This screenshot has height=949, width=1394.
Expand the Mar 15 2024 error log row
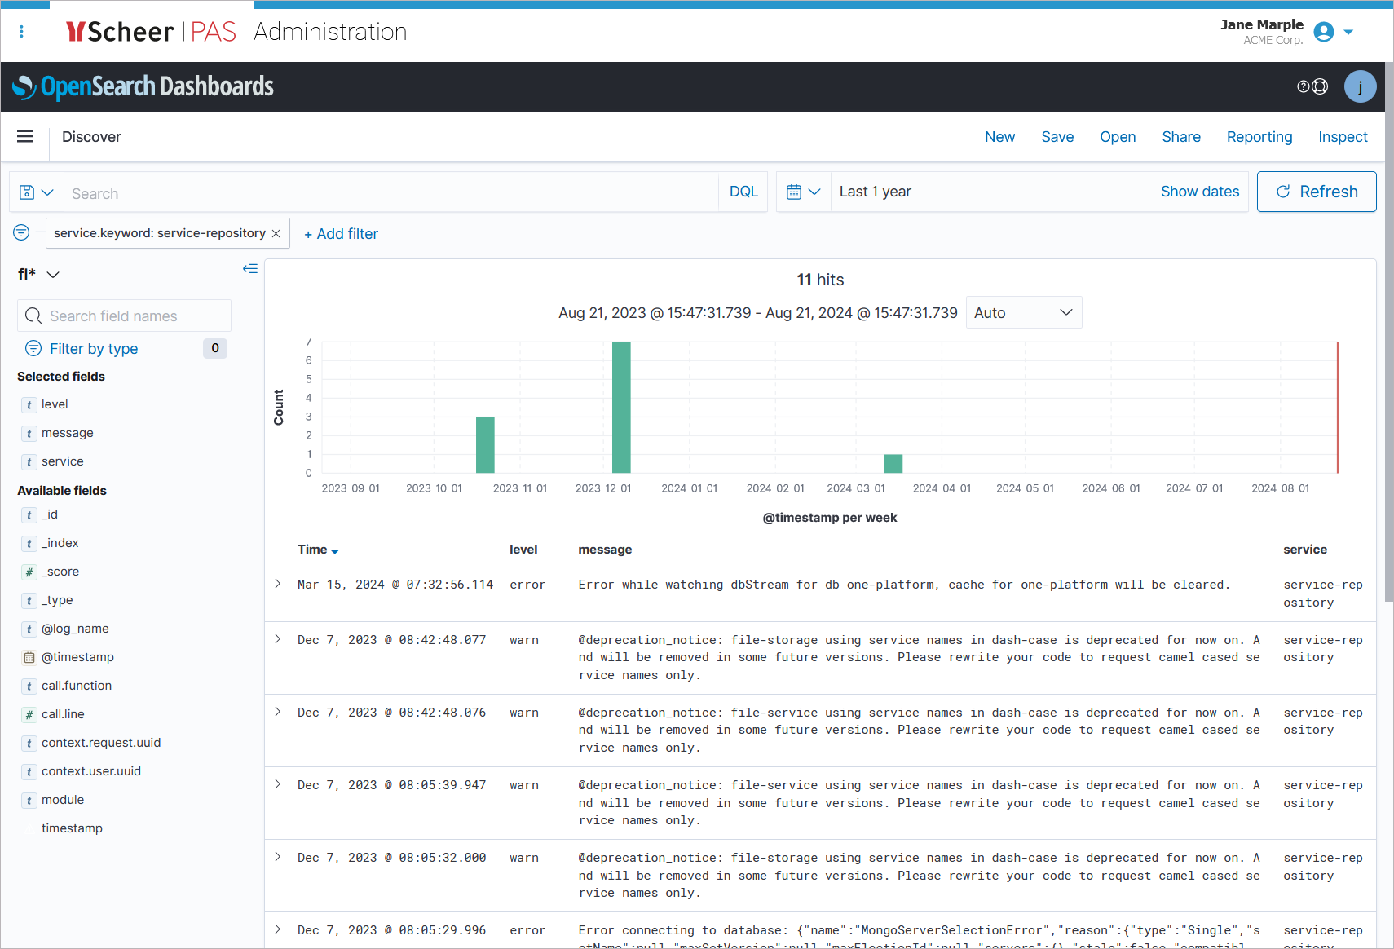coord(277,584)
